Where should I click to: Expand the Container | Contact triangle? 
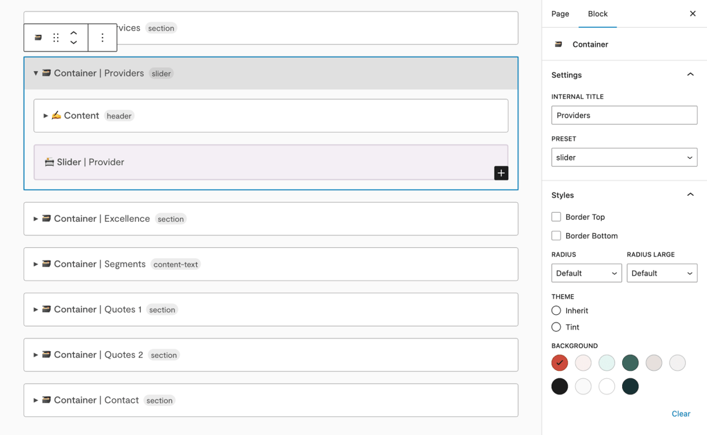click(x=36, y=400)
